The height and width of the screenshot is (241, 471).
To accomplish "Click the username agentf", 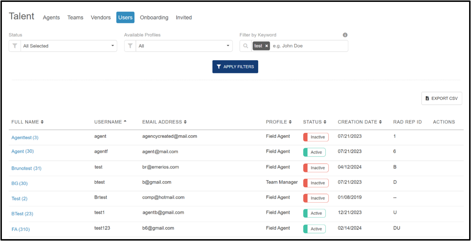I will click(101, 152).
